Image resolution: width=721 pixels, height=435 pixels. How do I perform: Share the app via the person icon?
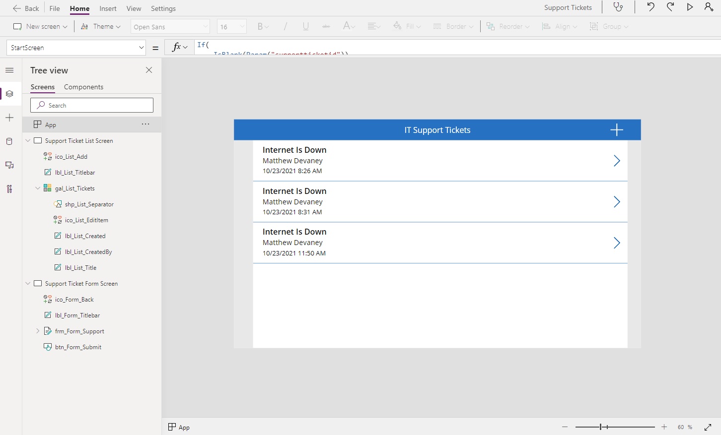point(709,7)
